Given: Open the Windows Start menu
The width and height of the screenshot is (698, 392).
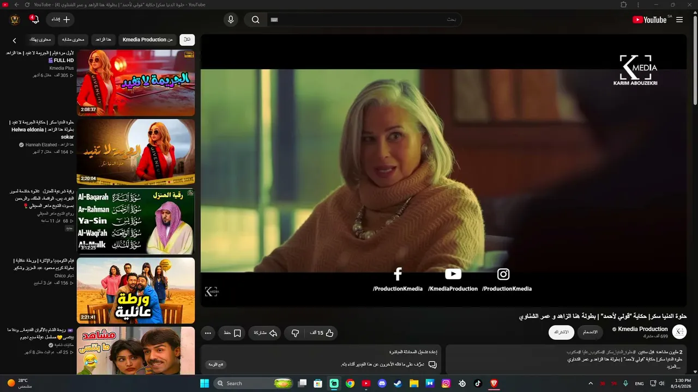Looking at the screenshot, I should coord(204,383).
